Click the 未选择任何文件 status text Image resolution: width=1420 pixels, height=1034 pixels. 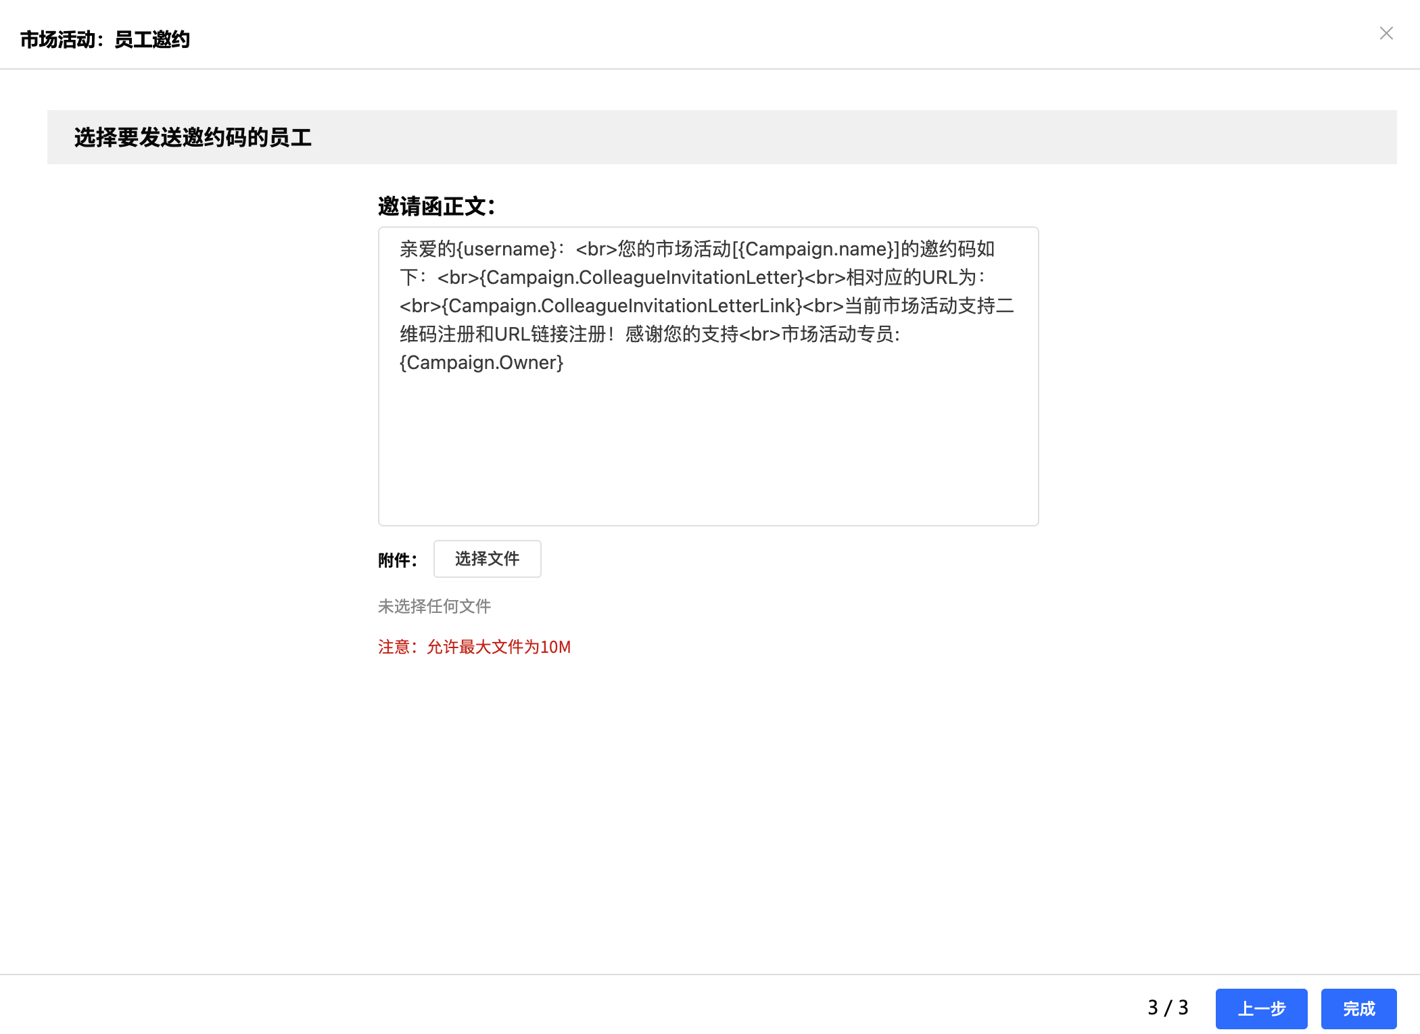(434, 606)
